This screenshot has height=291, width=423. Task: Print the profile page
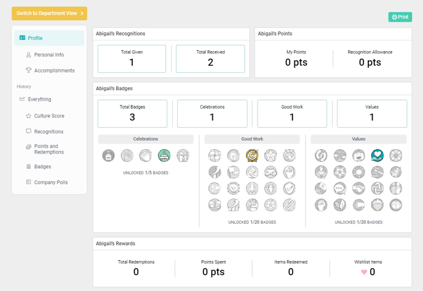pyautogui.click(x=400, y=17)
